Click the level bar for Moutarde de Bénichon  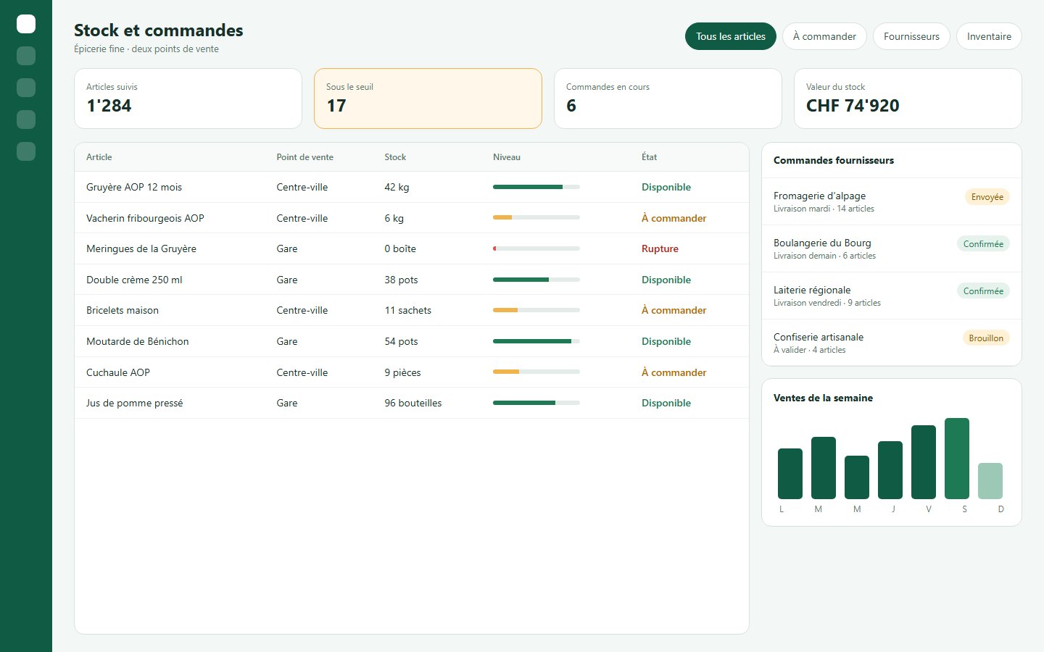pyautogui.click(x=536, y=341)
